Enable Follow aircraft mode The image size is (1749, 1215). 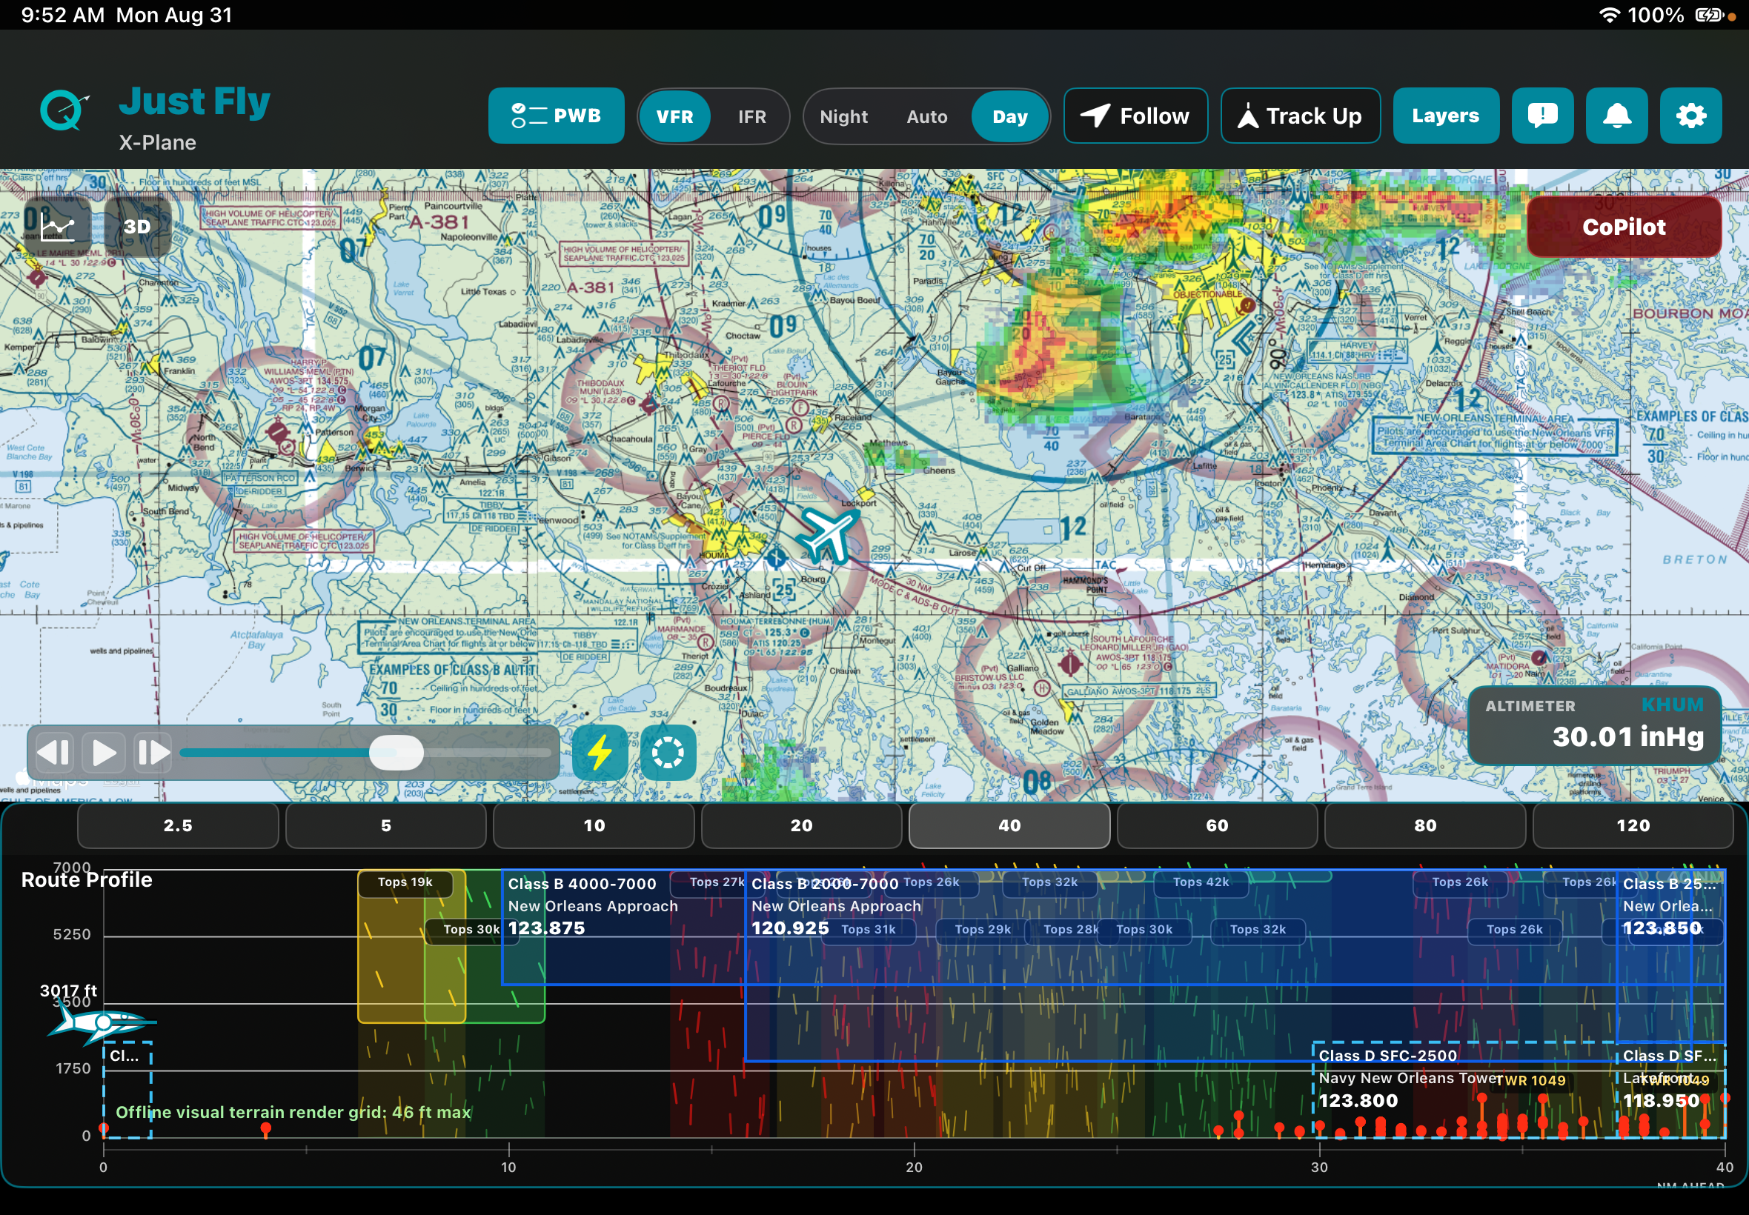tap(1135, 116)
